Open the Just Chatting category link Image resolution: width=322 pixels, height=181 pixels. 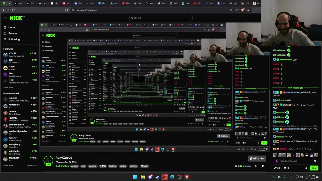62,166
